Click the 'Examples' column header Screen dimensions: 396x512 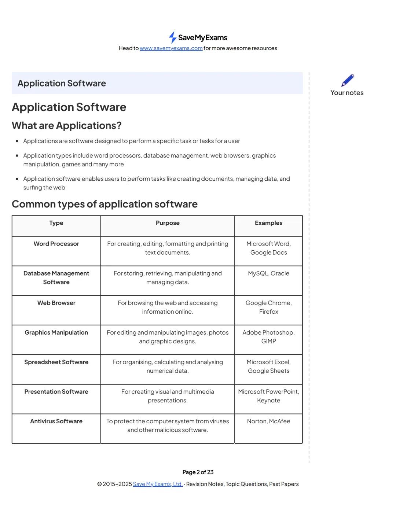coord(268,223)
